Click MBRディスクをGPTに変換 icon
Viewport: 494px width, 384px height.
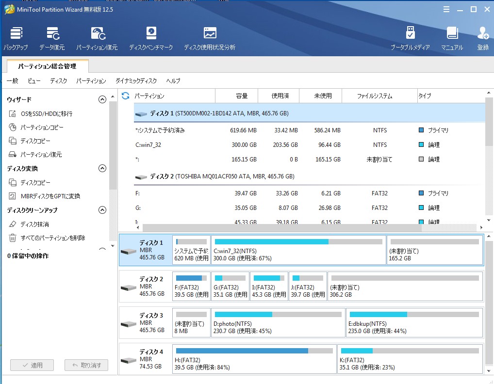tap(12, 196)
